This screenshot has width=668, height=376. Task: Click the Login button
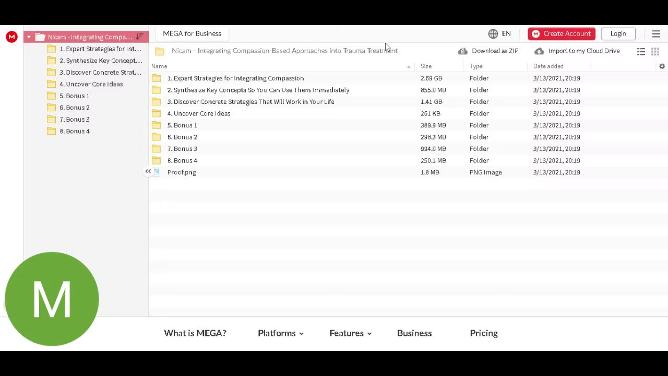(618, 33)
